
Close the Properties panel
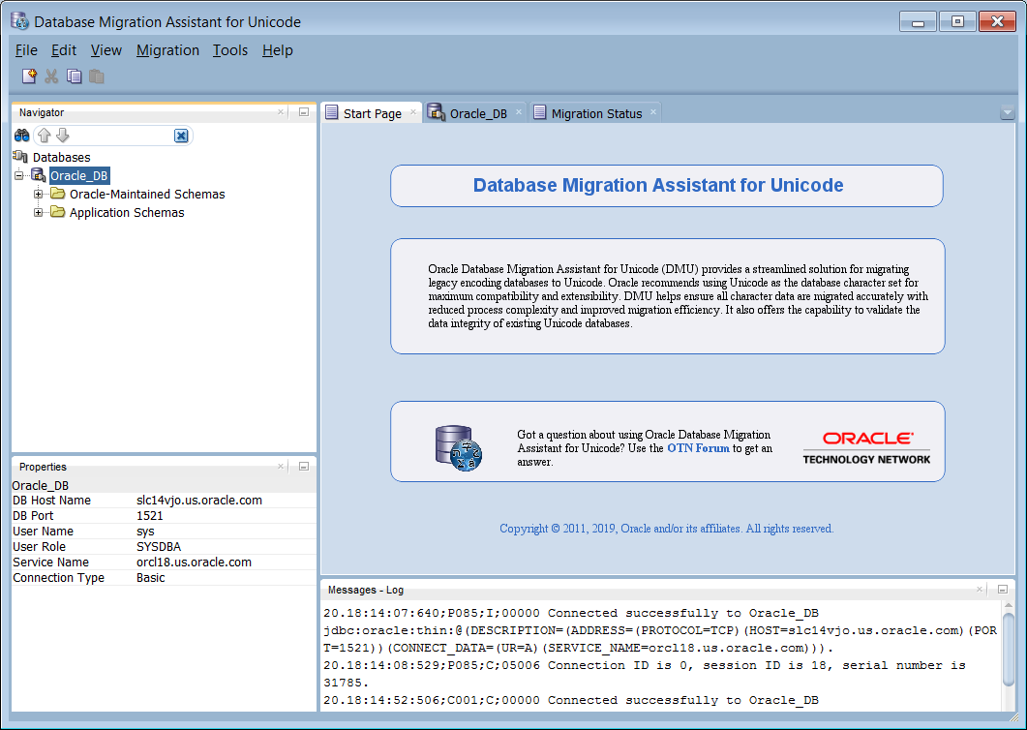tap(281, 467)
